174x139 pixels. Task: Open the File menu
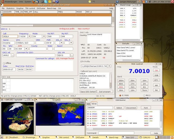click(x=3, y=8)
